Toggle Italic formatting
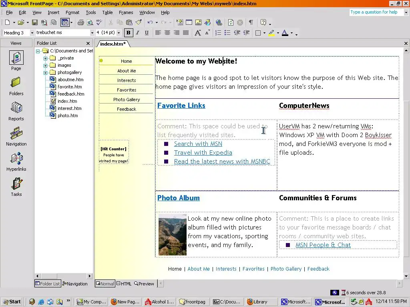Viewport: 410px width, 307px height. tap(138, 33)
